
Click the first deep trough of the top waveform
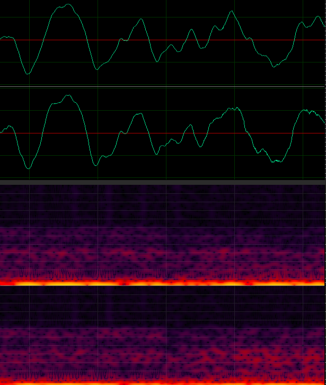tap(28, 74)
